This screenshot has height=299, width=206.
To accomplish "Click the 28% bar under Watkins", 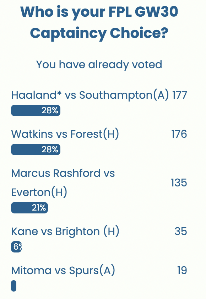I will tap(36, 149).
